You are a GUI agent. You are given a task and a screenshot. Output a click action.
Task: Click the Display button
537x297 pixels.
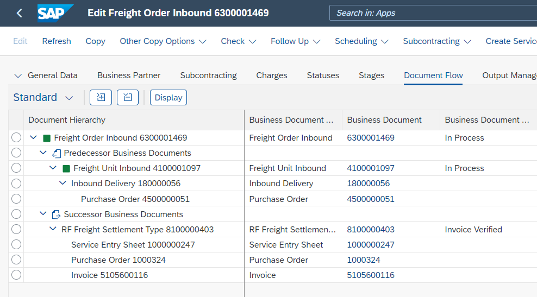168,97
